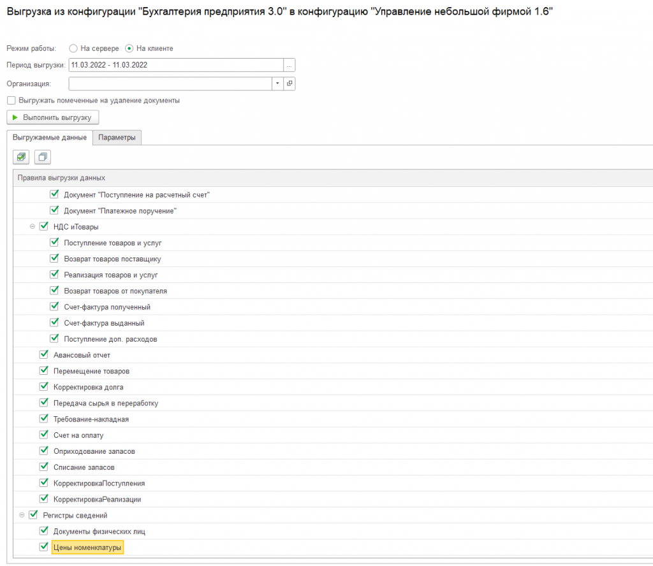Select the На клиенте radio button
The image size is (653, 566).
pos(129,48)
